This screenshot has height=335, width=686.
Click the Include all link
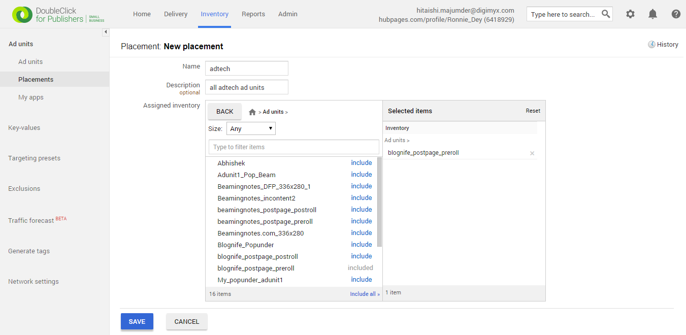point(365,293)
